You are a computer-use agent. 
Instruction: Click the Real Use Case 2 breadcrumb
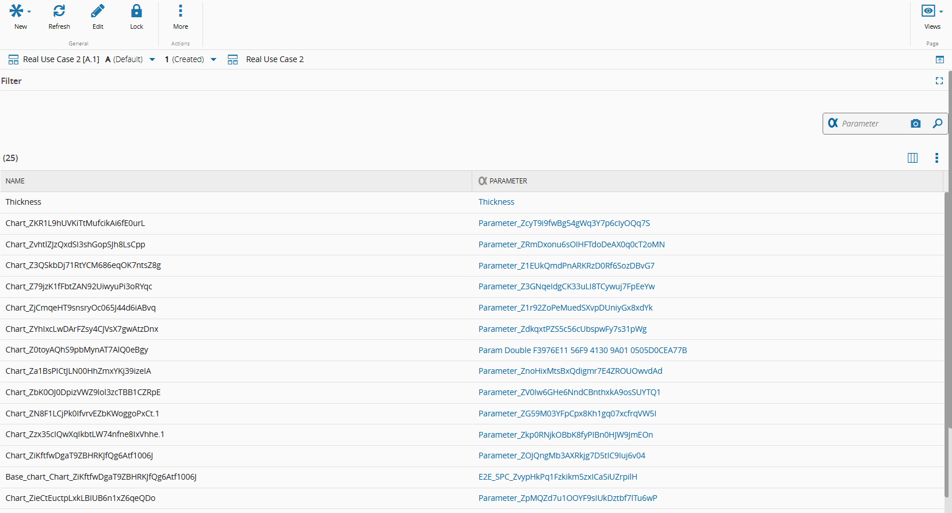274,59
